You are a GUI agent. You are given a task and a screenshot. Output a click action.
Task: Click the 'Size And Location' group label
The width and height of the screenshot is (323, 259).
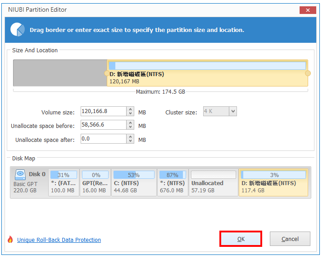click(35, 50)
